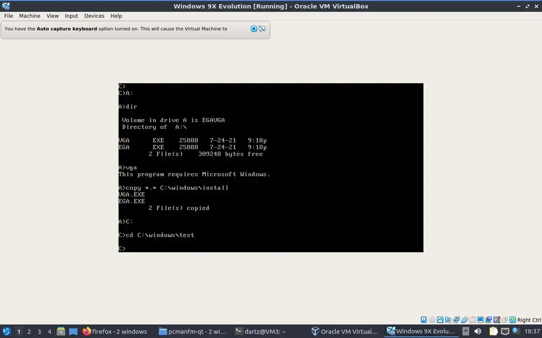Click the CPU virtualization status indicator
The image size is (542, 338).
[497, 320]
